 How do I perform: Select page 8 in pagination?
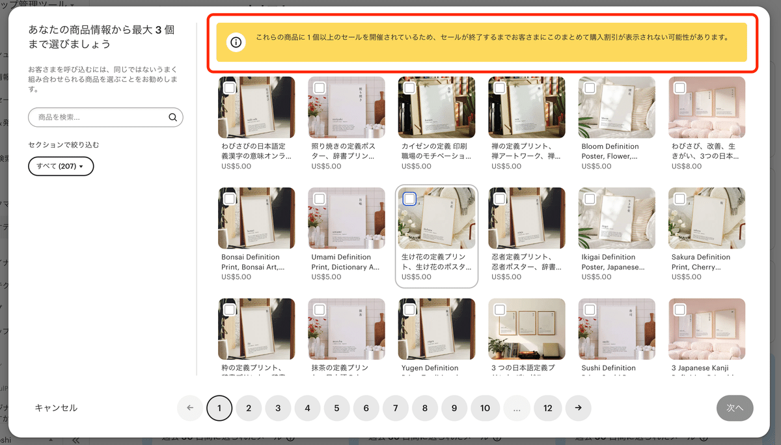click(x=425, y=408)
